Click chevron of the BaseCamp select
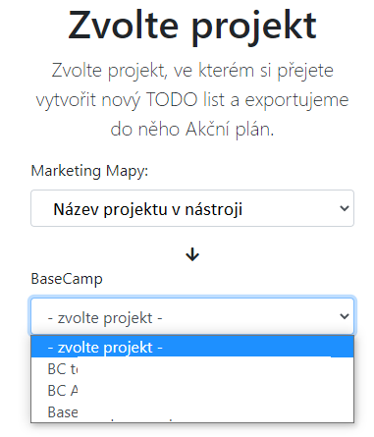The height and width of the screenshot is (437, 374). [345, 316]
